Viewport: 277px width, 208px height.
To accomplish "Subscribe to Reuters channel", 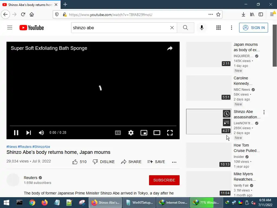I will [x=164, y=180].
